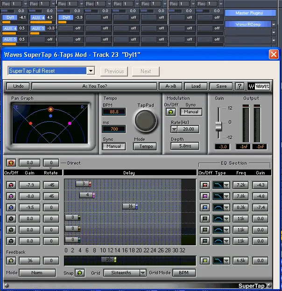Enable tap 6 on/off button
282x291 pixels.
tap(11, 241)
